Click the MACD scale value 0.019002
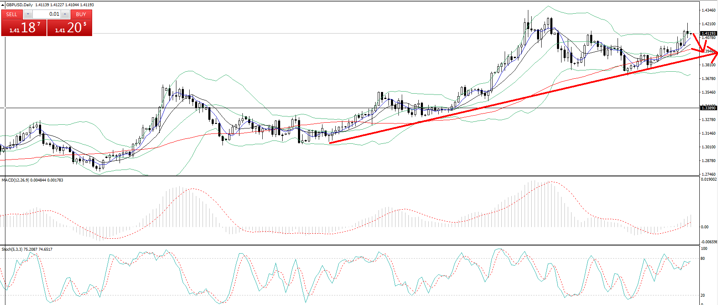This screenshot has width=718, height=305. coord(709,179)
